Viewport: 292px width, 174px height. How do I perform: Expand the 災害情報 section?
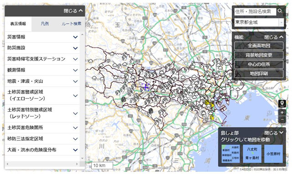coord(42,37)
